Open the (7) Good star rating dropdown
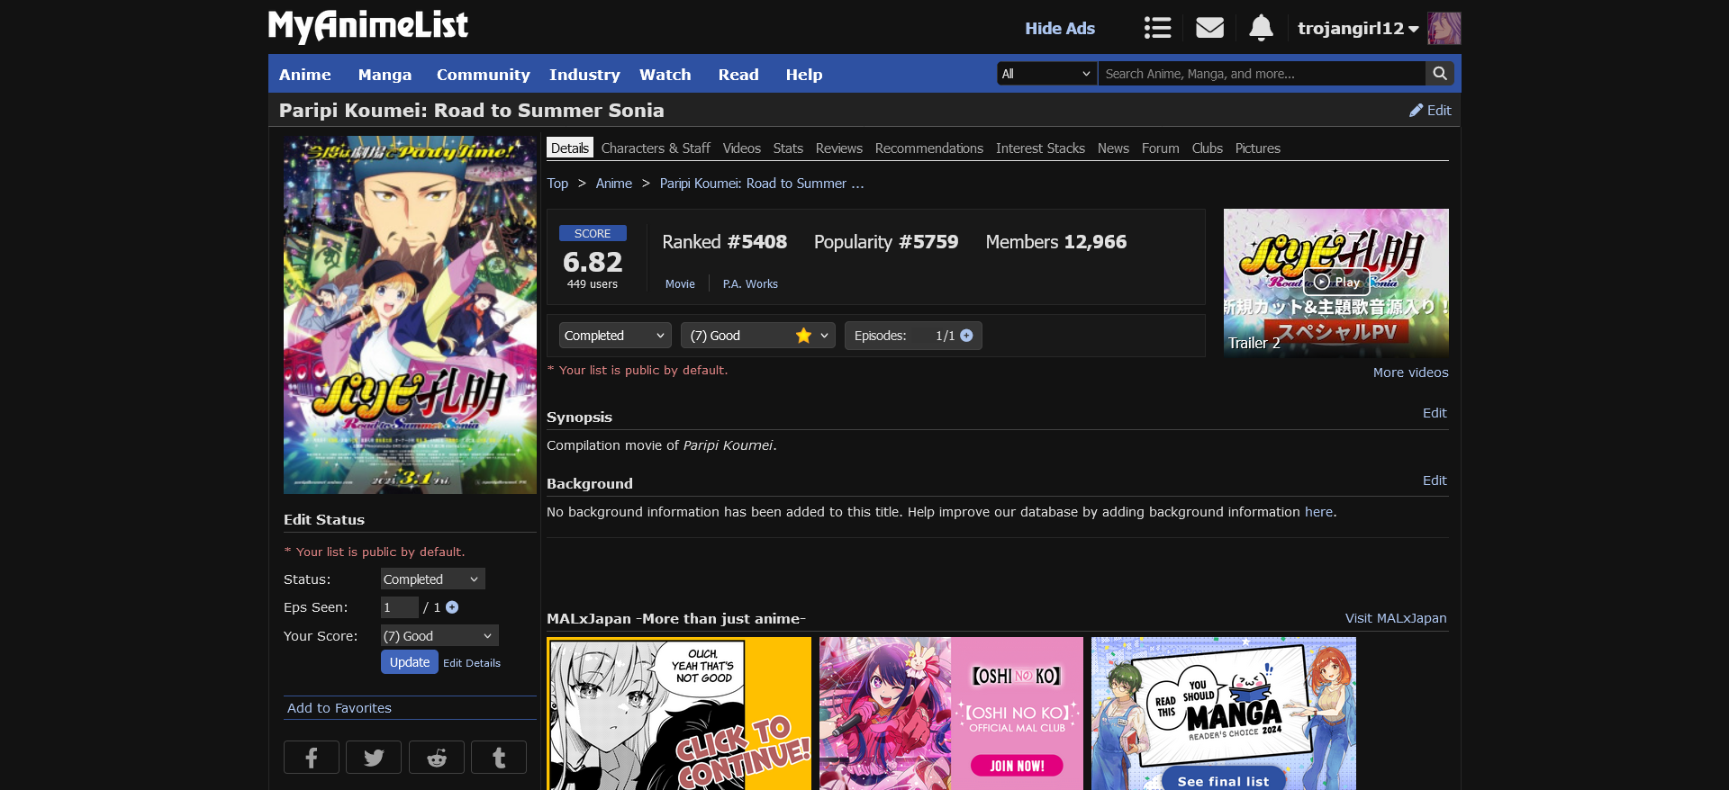 757,336
